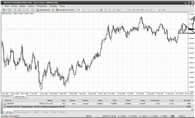Click the Default profile status bar entry
The image size is (195, 118).
pyautogui.click(x=89, y=116)
